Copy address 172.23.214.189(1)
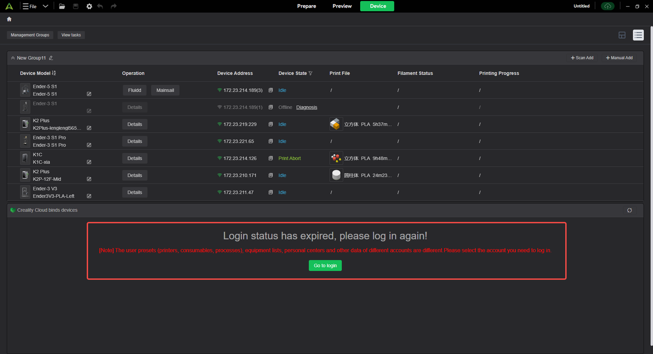The width and height of the screenshot is (653, 354). [x=271, y=107]
